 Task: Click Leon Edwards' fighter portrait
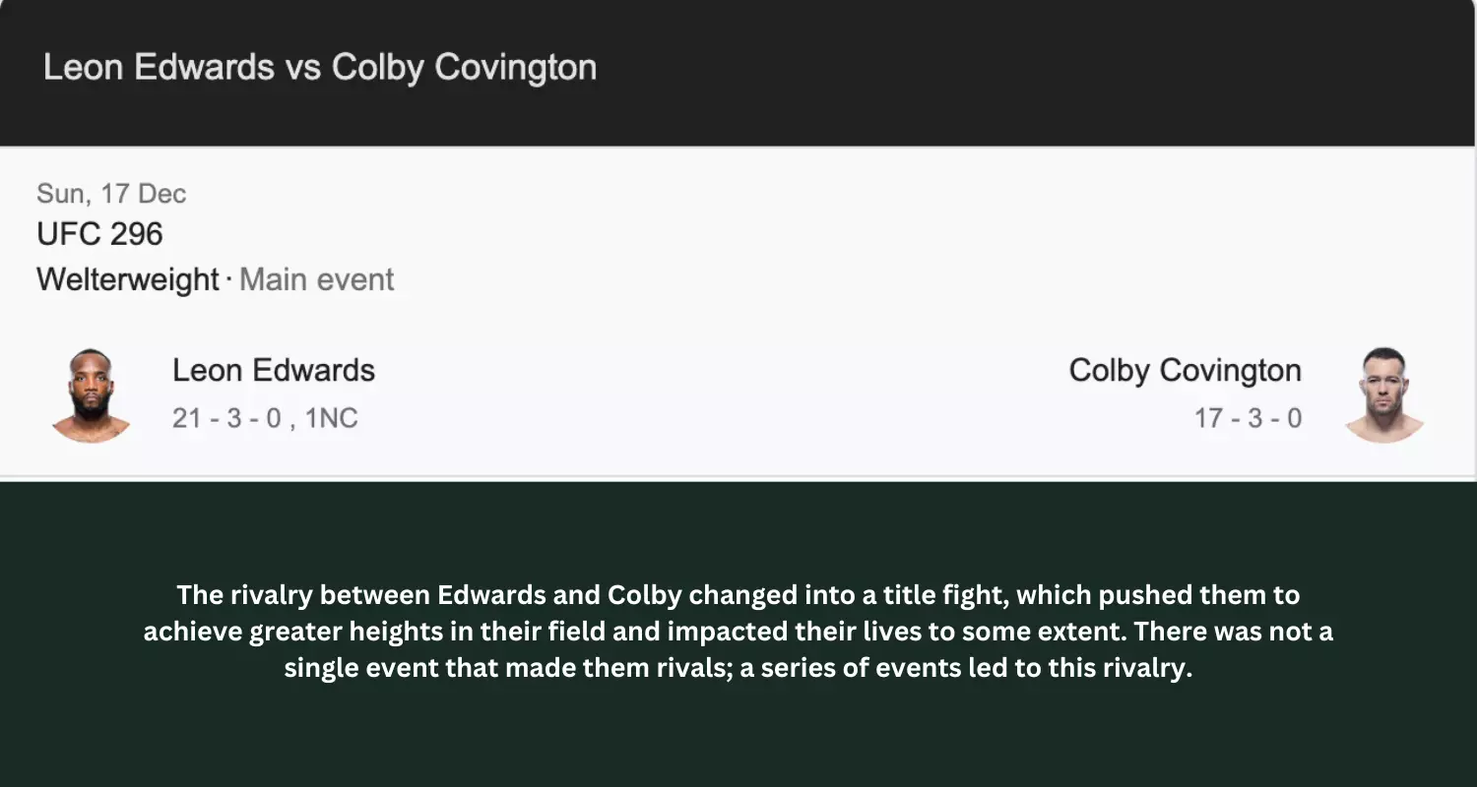click(91, 394)
